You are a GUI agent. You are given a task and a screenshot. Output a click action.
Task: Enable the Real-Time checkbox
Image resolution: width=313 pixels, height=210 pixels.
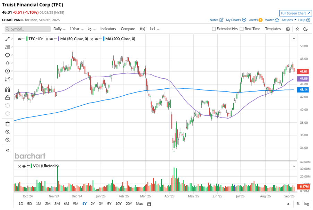[242, 29]
